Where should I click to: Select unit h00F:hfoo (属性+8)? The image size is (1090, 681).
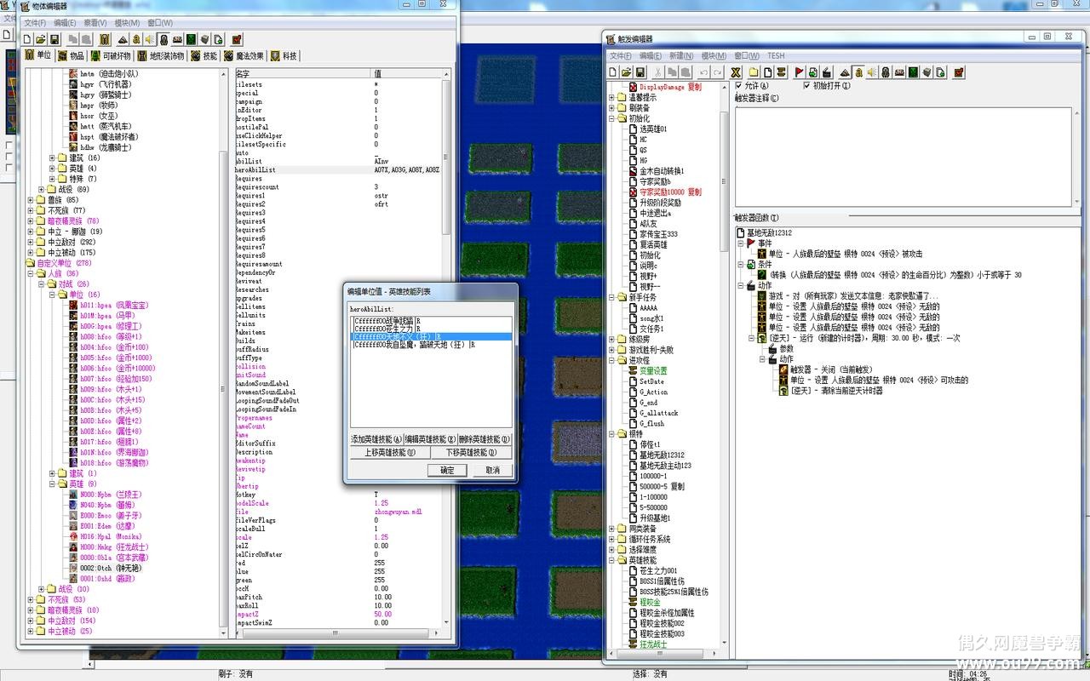[x=105, y=431]
